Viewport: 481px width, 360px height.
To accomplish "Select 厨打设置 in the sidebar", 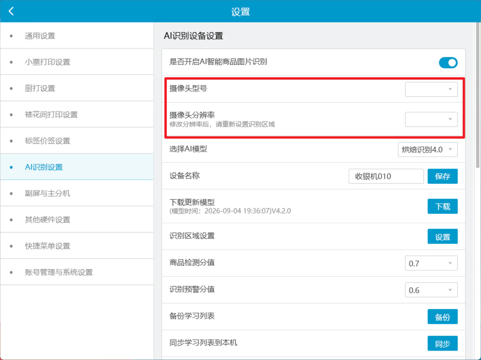I will tap(77, 88).
